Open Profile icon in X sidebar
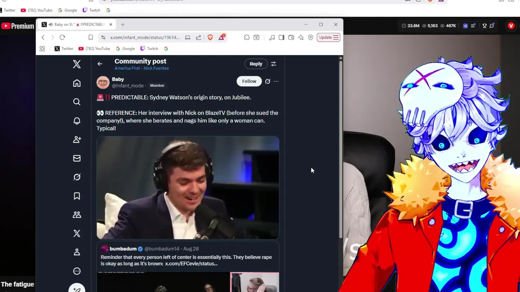This screenshot has width=520, height=292. (x=77, y=252)
